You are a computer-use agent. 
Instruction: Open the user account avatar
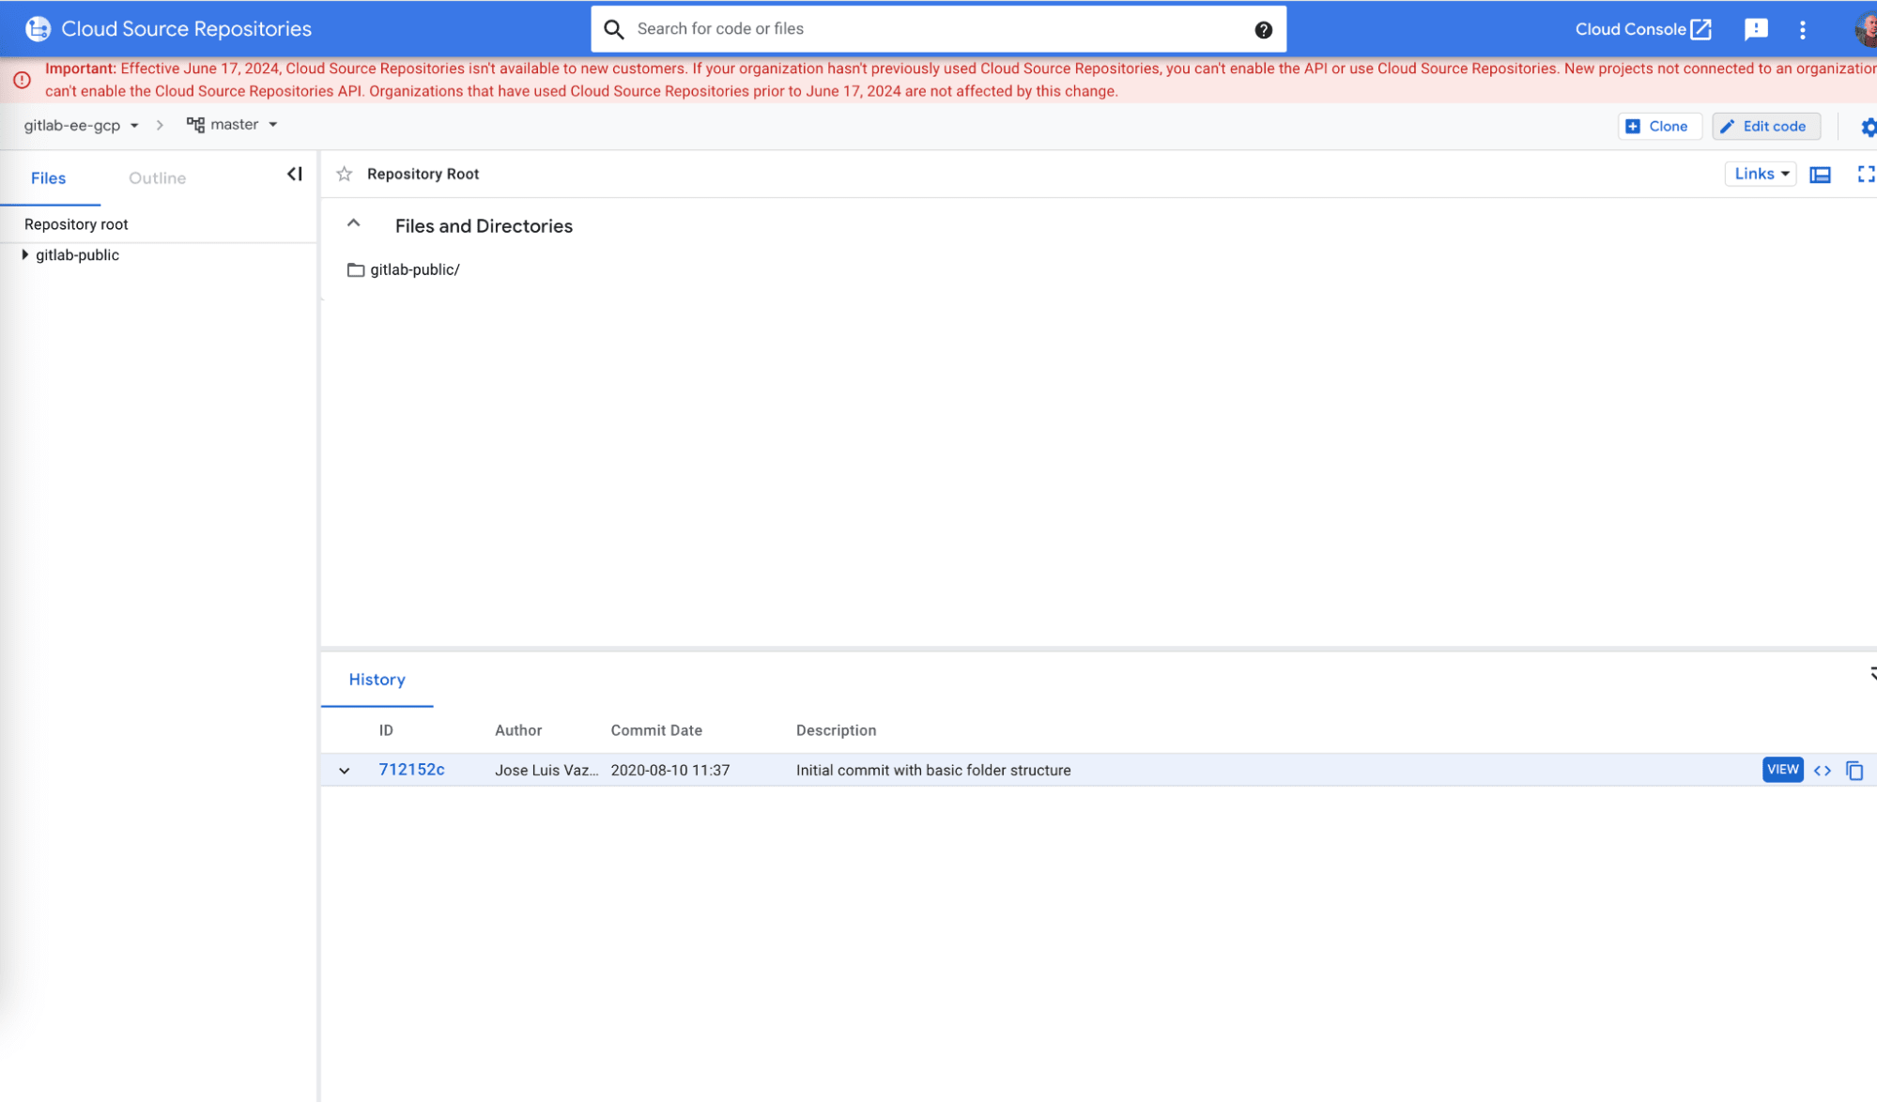pyautogui.click(x=1867, y=30)
